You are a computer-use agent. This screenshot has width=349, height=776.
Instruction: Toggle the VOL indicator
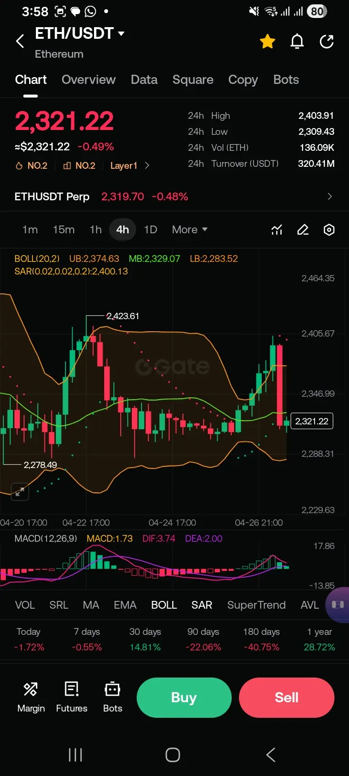point(25,605)
